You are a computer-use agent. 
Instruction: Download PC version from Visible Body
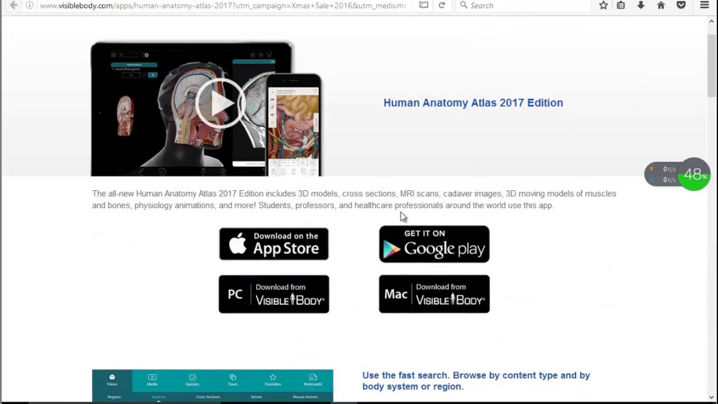point(274,294)
